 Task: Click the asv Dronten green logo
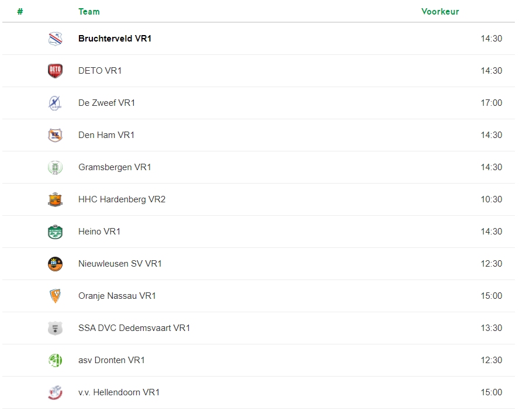55,360
